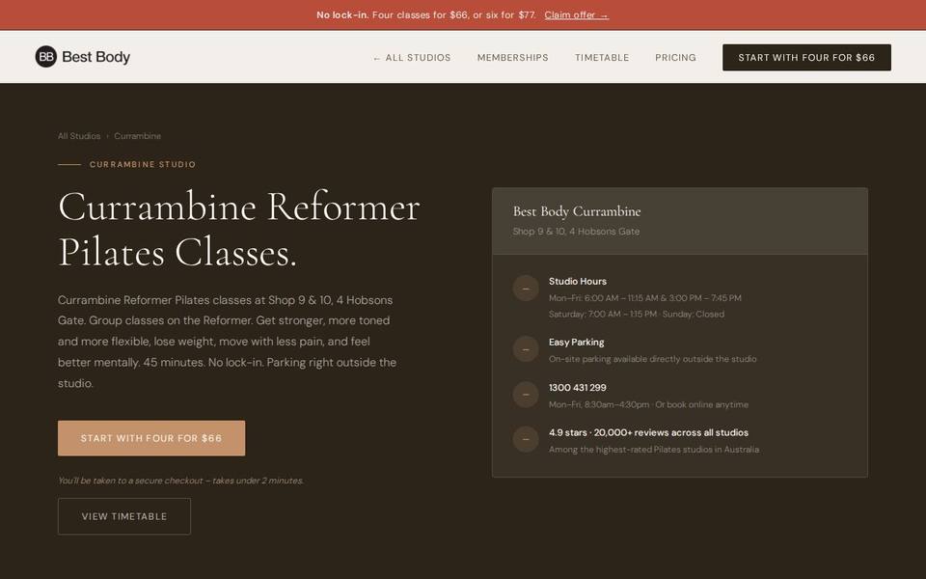
Task: Click the Easy Parking heading
Action: pos(577,342)
